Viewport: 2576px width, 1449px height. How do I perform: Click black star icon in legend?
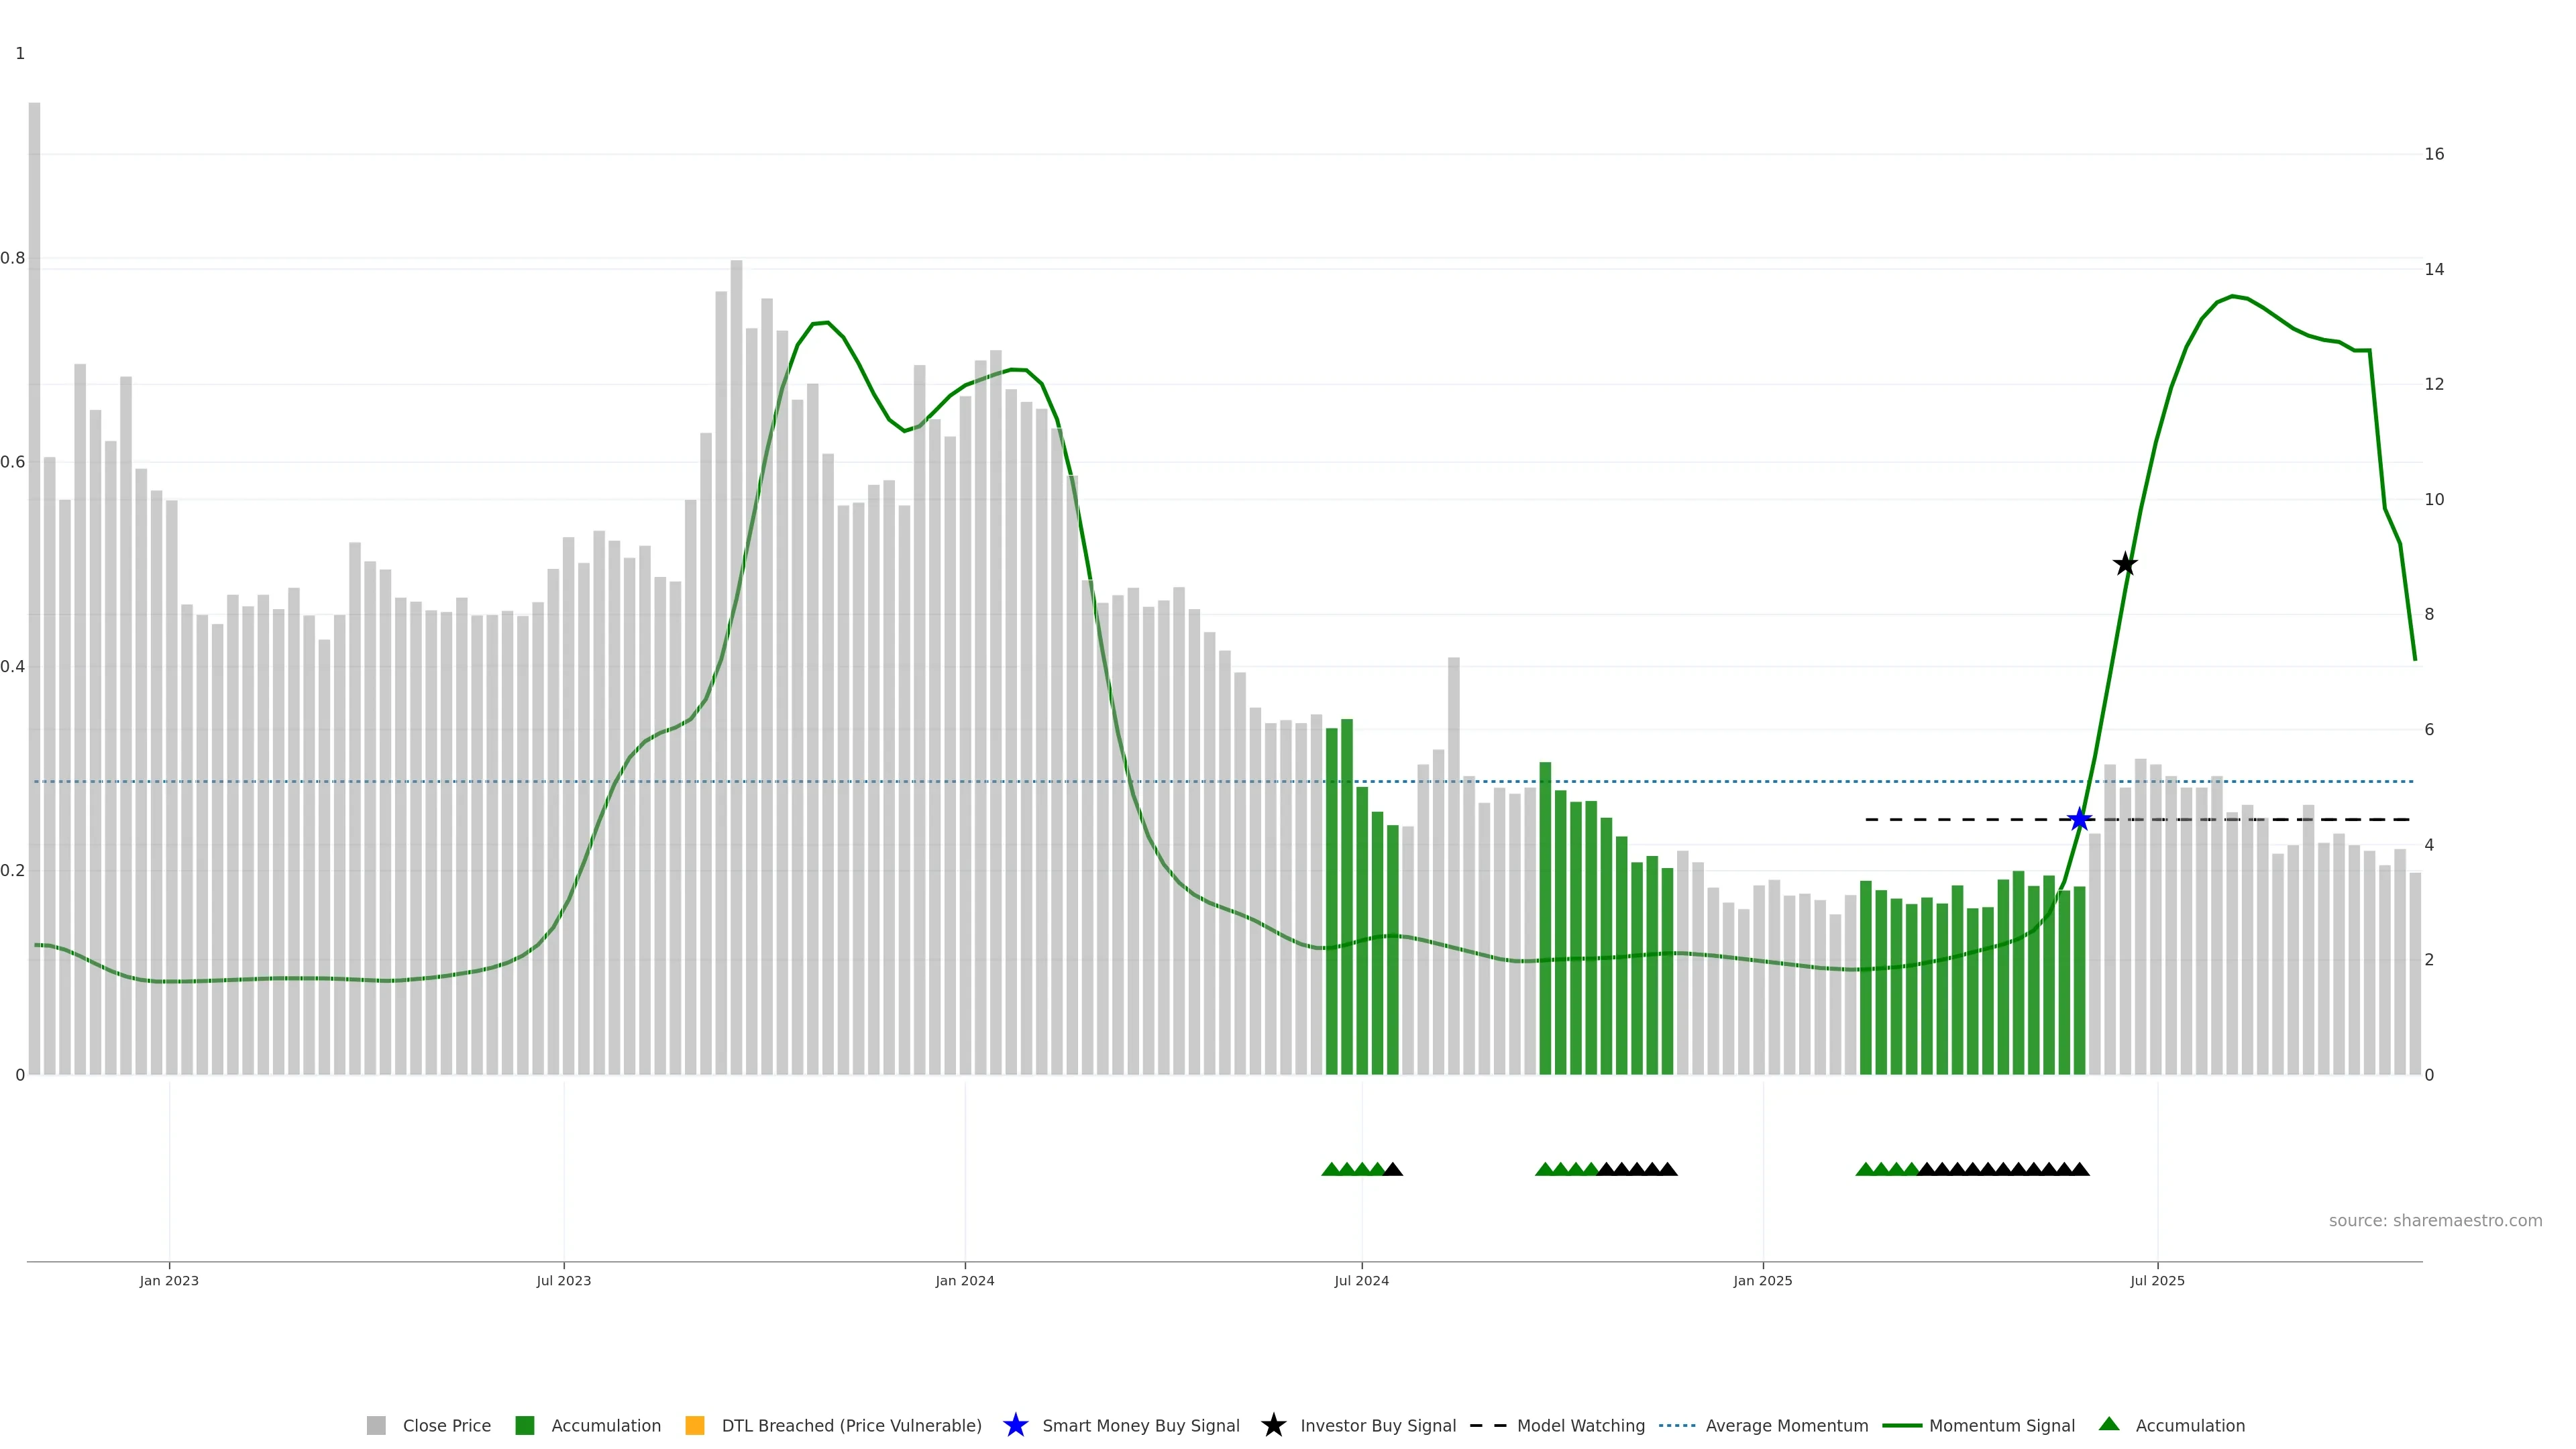pyautogui.click(x=1273, y=1426)
